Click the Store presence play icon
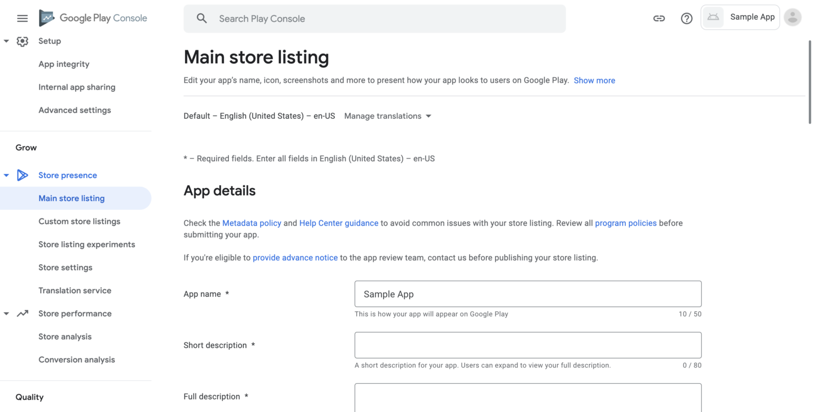Viewport: 814px width, 412px height. coord(22,175)
